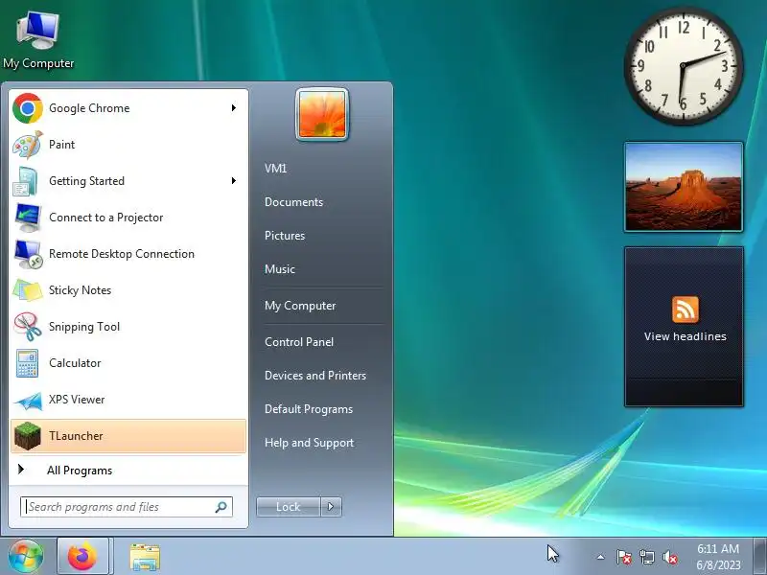Open the Calculator icon

(27, 363)
